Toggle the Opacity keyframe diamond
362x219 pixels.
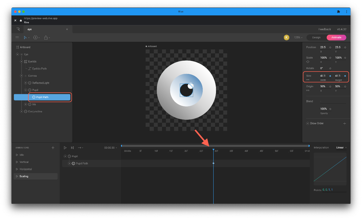point(330,109)
